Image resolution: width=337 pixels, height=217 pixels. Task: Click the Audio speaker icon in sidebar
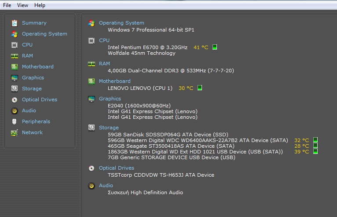coord(15,111)
